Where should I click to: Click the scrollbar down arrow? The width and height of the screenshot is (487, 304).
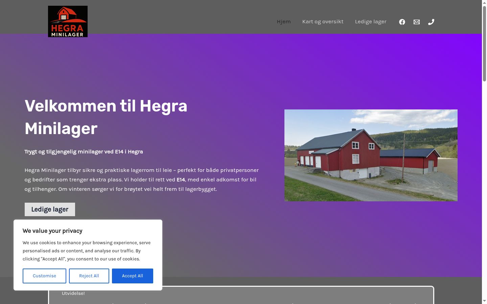pyautogui.click(x=484, y=301)
